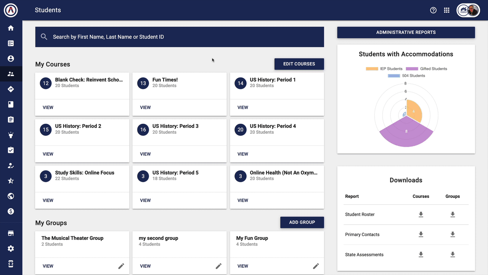Click the globe icon in the sidebar

click(11, 196)
